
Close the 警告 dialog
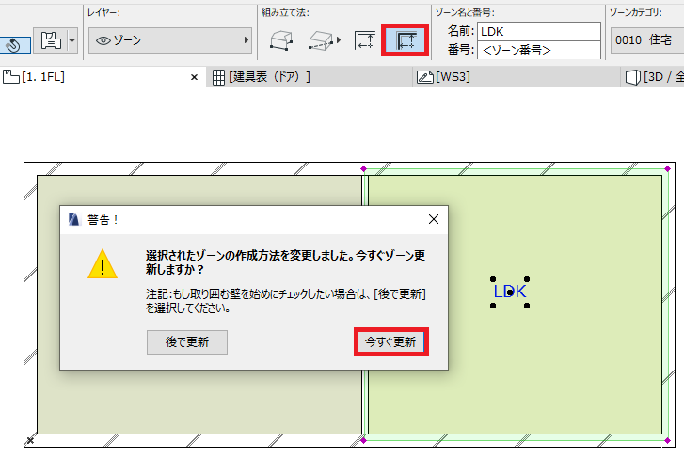coord(433,219)
